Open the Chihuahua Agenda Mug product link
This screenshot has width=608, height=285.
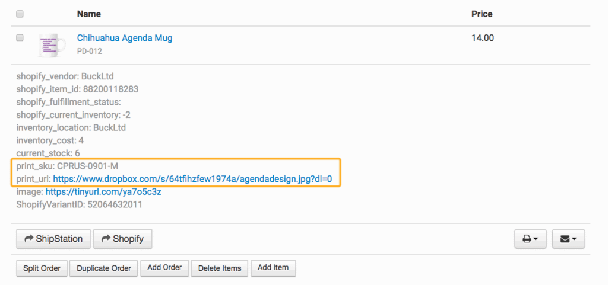click(x=125, y=38)
